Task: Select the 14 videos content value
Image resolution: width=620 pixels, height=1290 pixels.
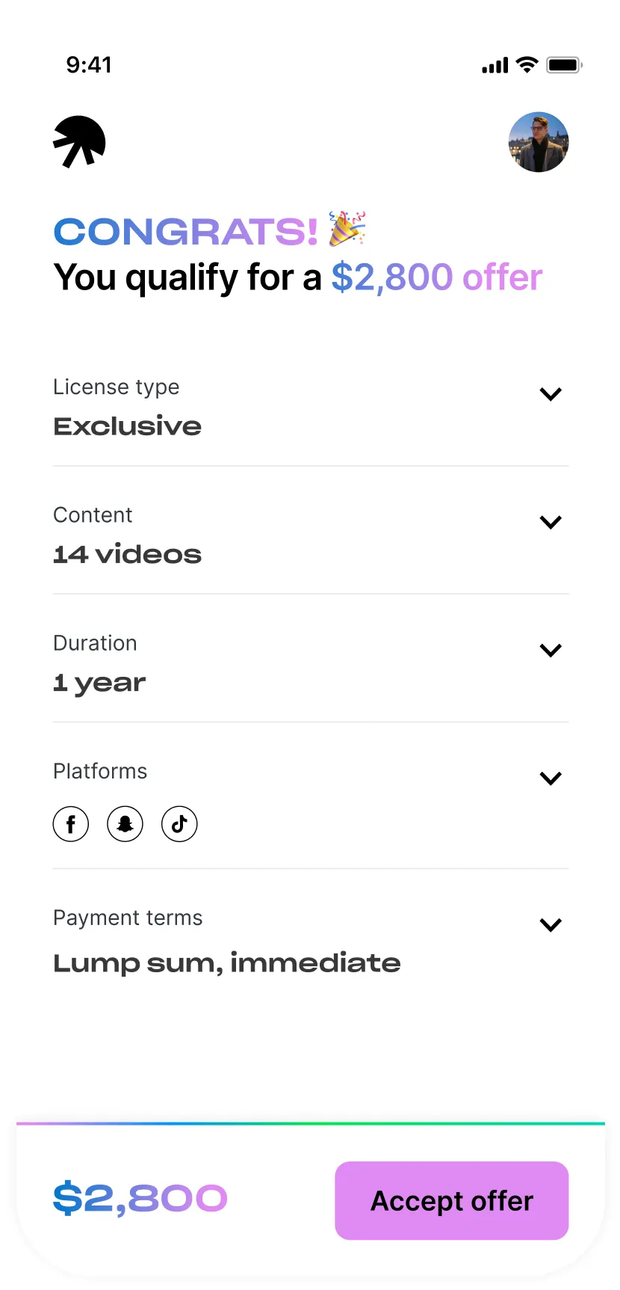Action: [x=128, y=555]
